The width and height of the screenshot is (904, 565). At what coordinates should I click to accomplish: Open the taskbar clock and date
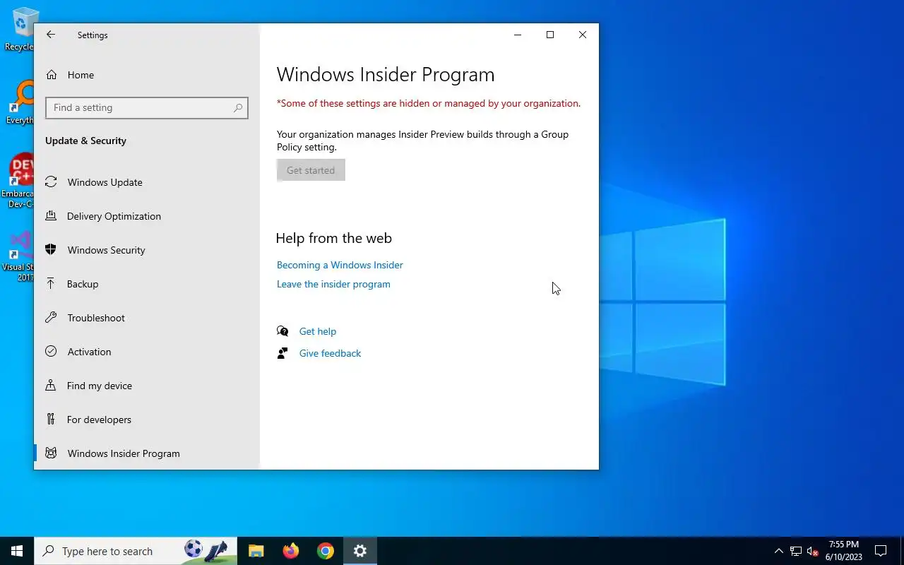pos(844,551)
